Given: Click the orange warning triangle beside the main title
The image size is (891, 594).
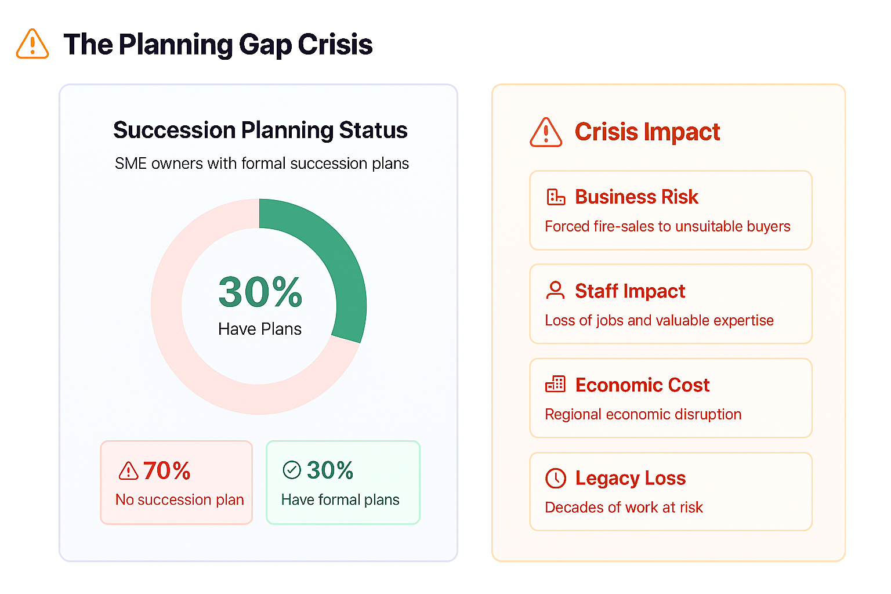Looking at the screenshot, I should point(32,44).
